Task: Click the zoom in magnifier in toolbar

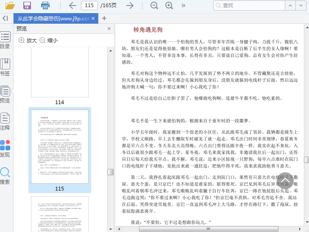Action: [169, 6]
